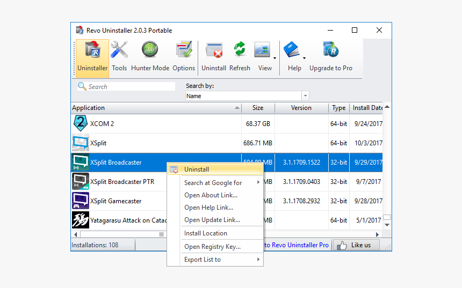Image resolution: width=462 pixels, height=288 pixels.
Task: Select Install Location in context menu
Action: pos(206,233)
